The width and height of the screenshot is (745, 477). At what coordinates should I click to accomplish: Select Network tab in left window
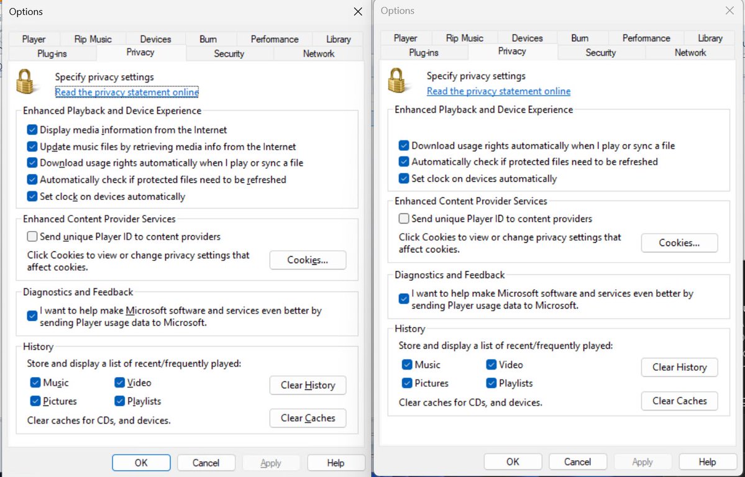(x=319, y=53)
